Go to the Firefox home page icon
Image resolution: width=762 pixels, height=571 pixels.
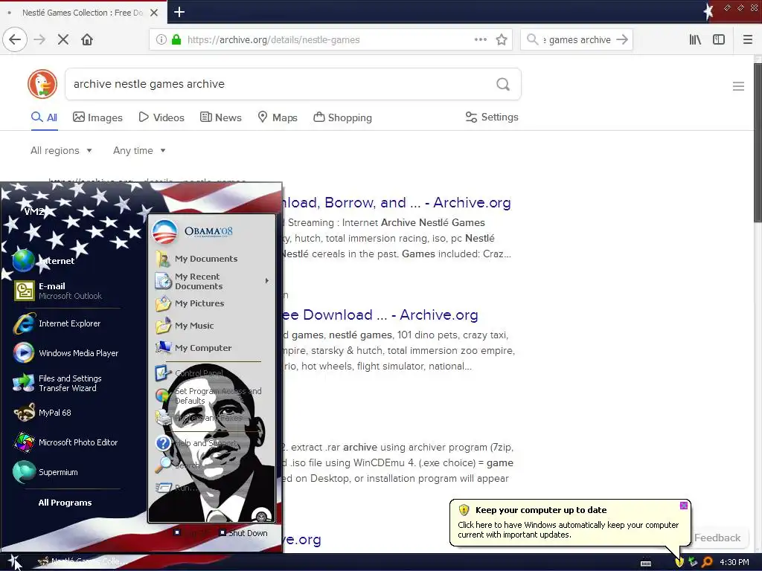click(87, 40)
